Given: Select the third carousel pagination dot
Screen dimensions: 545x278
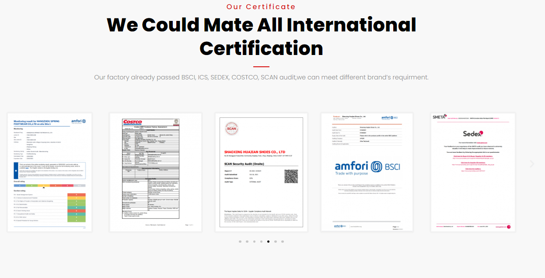Looking at the screenshot, I should click(x=254, y=241).
